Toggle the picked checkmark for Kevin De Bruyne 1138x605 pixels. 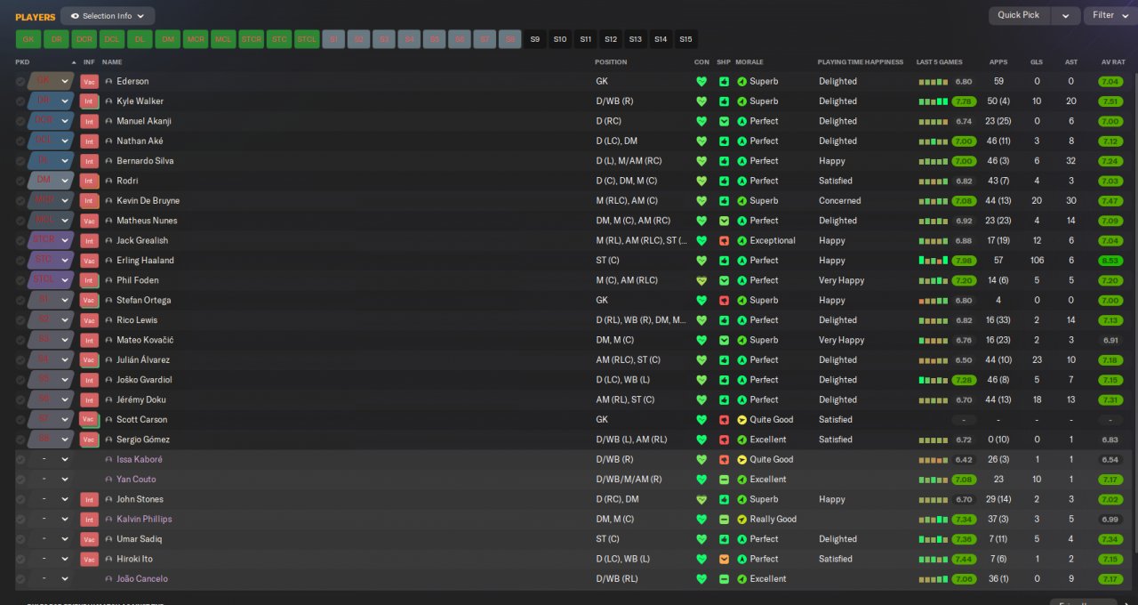(20, 201)
